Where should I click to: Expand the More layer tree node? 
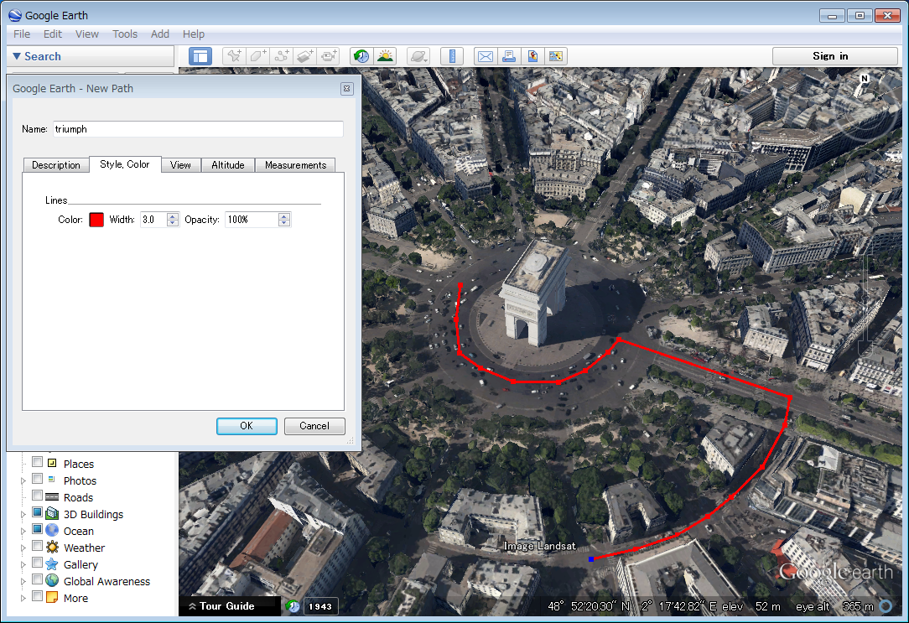[x=23, y=598]
